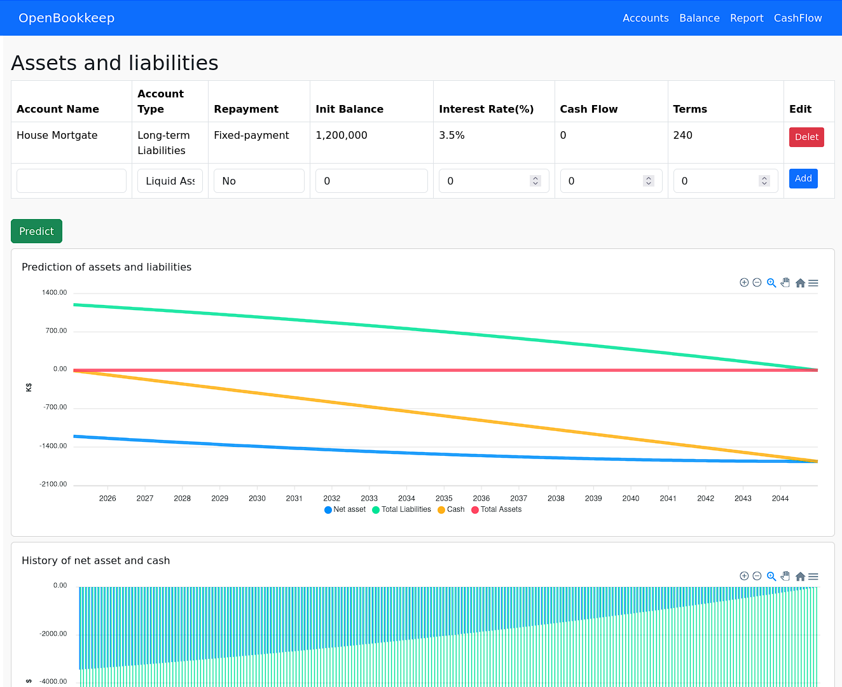Toggle the Total Liabilities legend series
842x687 pixels.
pyautogui.click(x=402, y=509)
